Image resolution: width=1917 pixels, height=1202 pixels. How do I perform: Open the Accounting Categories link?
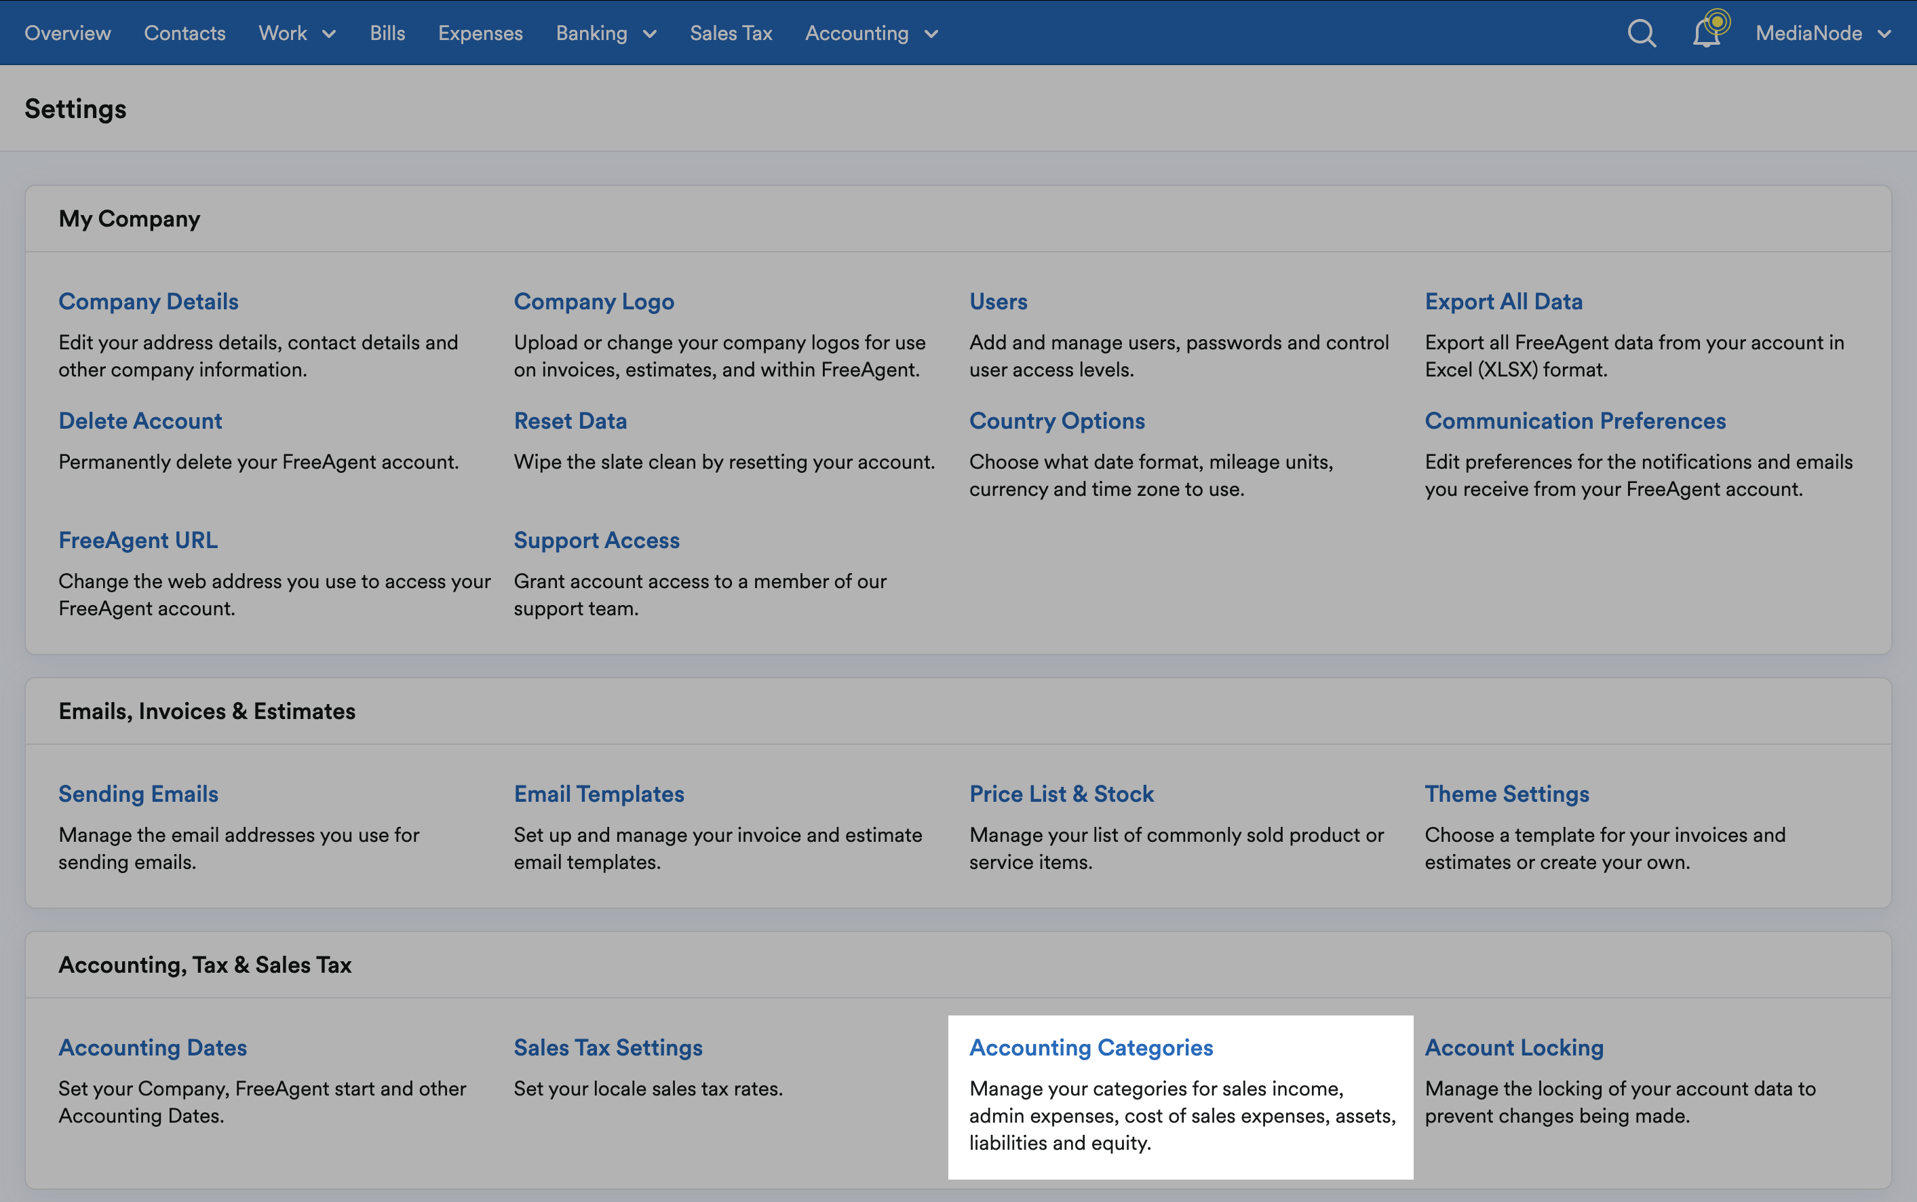(x=1091, y=1047)
